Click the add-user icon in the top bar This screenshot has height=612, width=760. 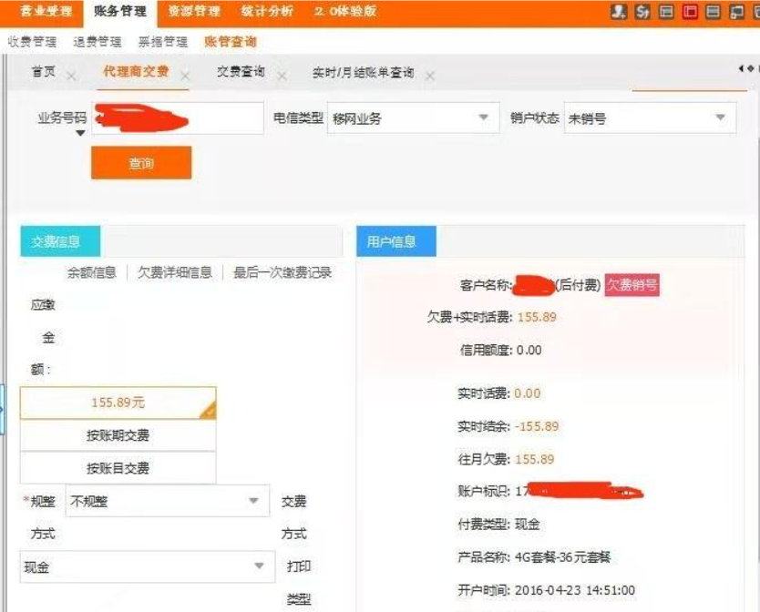click(619, 12)
